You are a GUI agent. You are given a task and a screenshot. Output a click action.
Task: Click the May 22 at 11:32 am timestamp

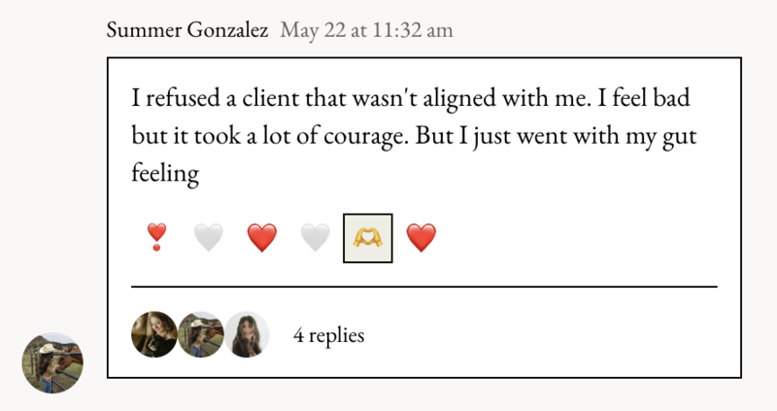click(x=367, y=30)
